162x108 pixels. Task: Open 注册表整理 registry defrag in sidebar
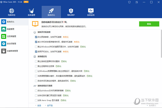pos(14,36)
